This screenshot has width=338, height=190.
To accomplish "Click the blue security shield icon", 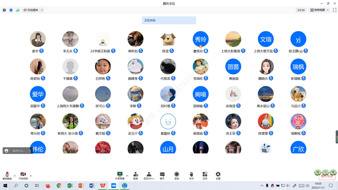I will click(x=11, y=10).
